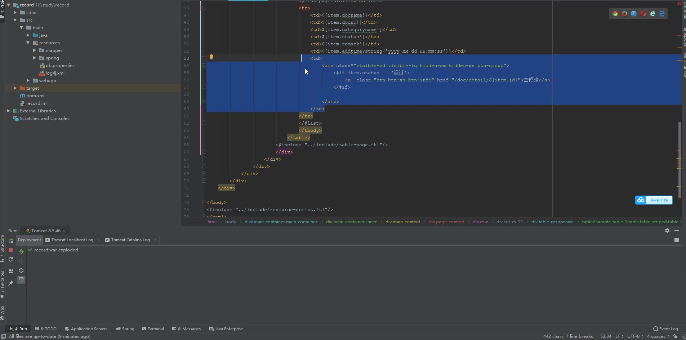Click the restore layout icon in Run sidebar
686x340 pixels.
click(x=11, y=271)
